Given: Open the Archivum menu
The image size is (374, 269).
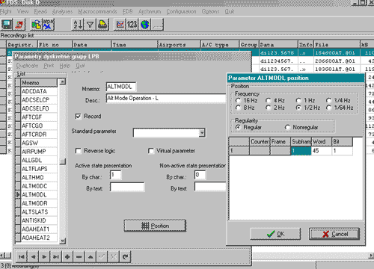Looking at the screenshot, I should [x=150, y=11].
